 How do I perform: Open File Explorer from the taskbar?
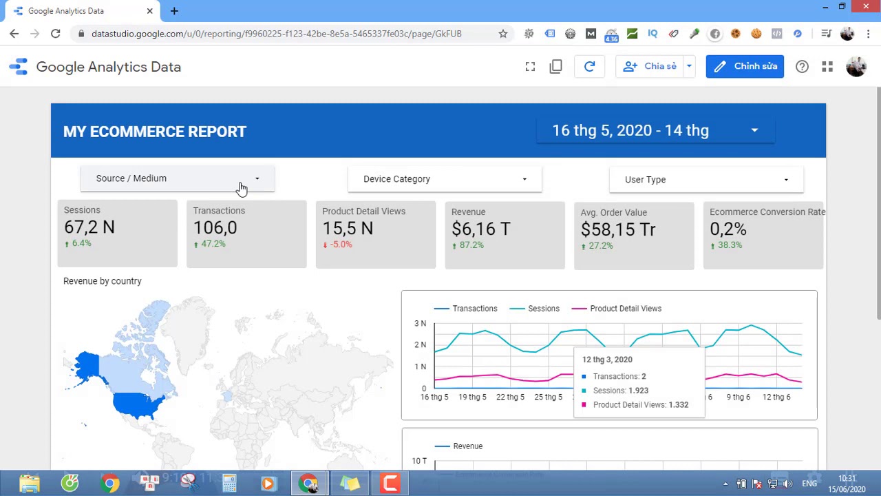coord(30,483)
